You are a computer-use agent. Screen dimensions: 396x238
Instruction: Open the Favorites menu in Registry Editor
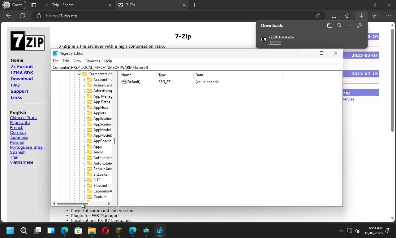coord(93,61)
